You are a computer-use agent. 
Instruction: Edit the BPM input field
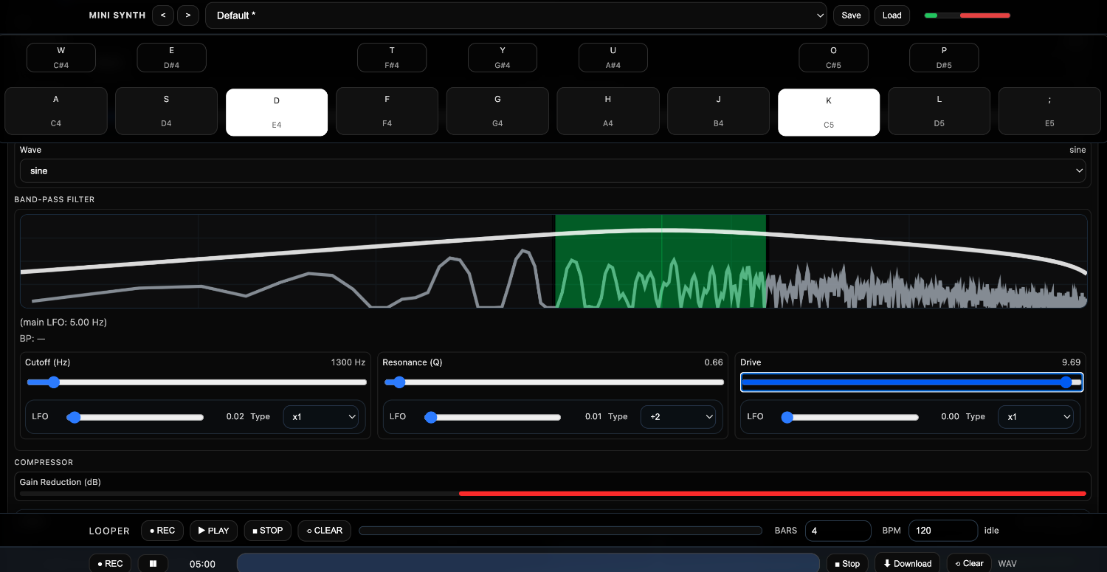click(x=943, y=531)
